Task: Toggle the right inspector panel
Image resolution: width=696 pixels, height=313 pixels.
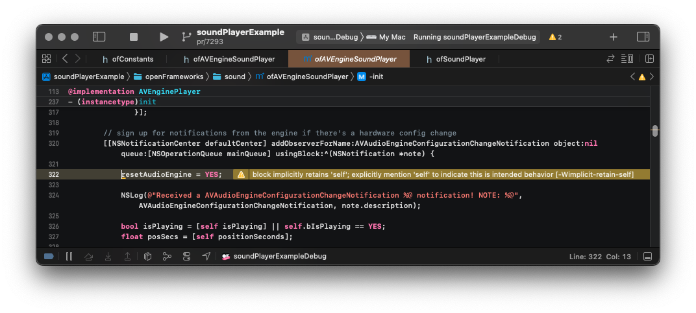Action: tap(643, 37)
